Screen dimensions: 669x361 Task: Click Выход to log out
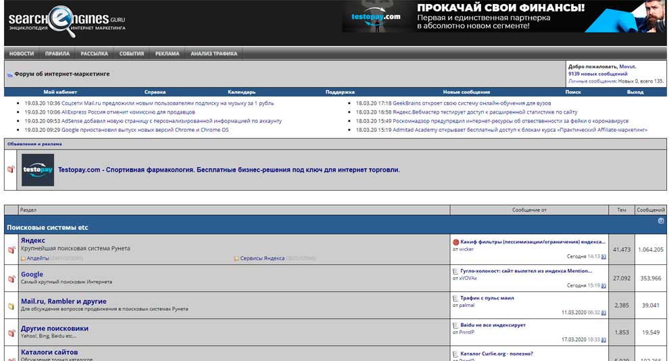click(635, 92)
